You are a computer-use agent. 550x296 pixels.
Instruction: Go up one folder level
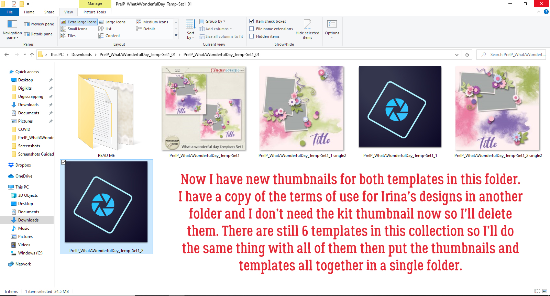click(x=32, y=55)
